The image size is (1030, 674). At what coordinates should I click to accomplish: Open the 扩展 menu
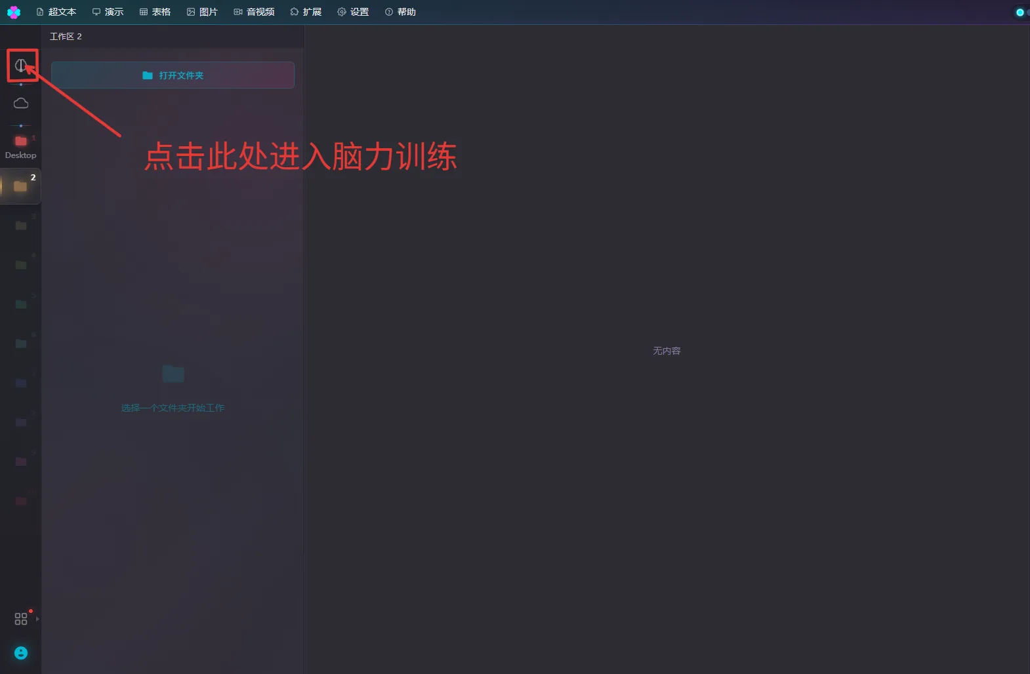306,12
